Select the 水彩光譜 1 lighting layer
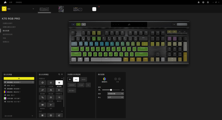Image resolution: width=222 pixels, height=120 pixels. pos(19,98)
